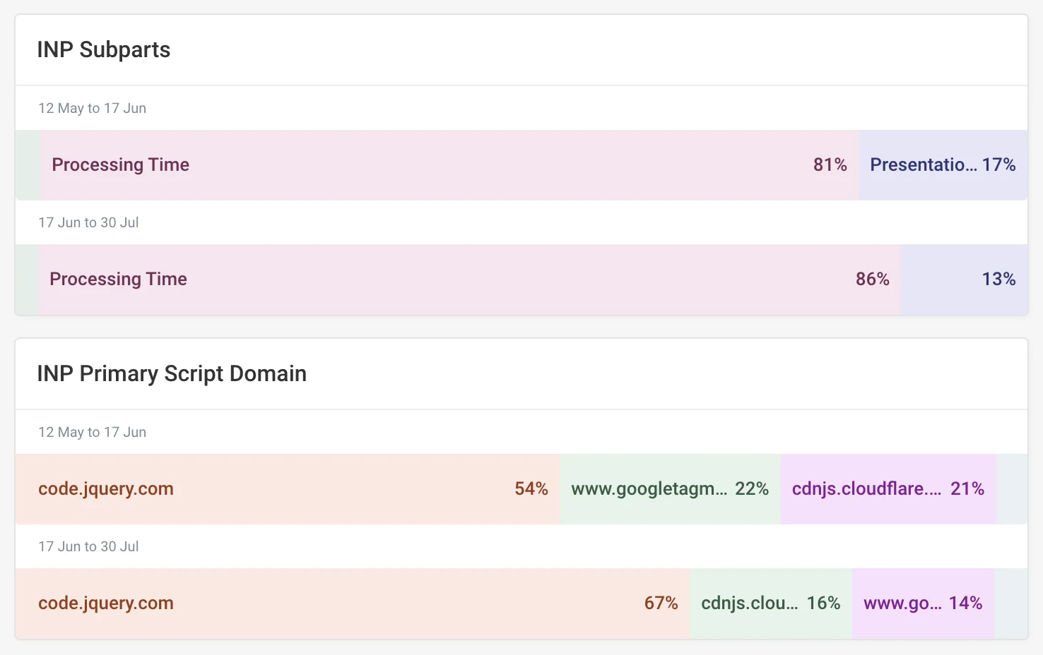Select the code.jquery.com 67% segment

352,603
